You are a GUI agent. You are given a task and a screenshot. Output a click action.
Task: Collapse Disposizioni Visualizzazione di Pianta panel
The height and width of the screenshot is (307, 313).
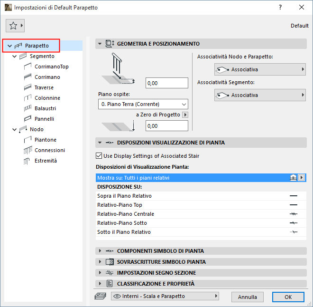(x=100, y=143)
